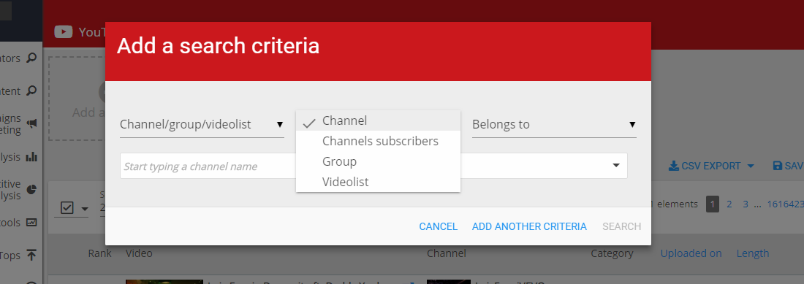Pick Group from the dropdown list

pos(378,161)
